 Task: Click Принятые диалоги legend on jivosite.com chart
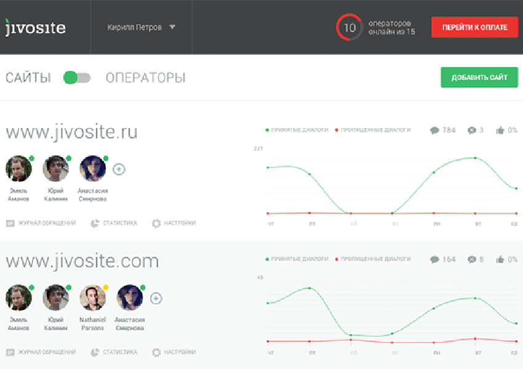click(x=297, y=259)
